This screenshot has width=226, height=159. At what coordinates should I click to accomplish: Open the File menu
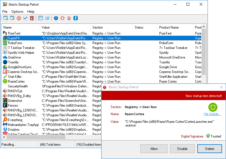[x=5, y=12]
